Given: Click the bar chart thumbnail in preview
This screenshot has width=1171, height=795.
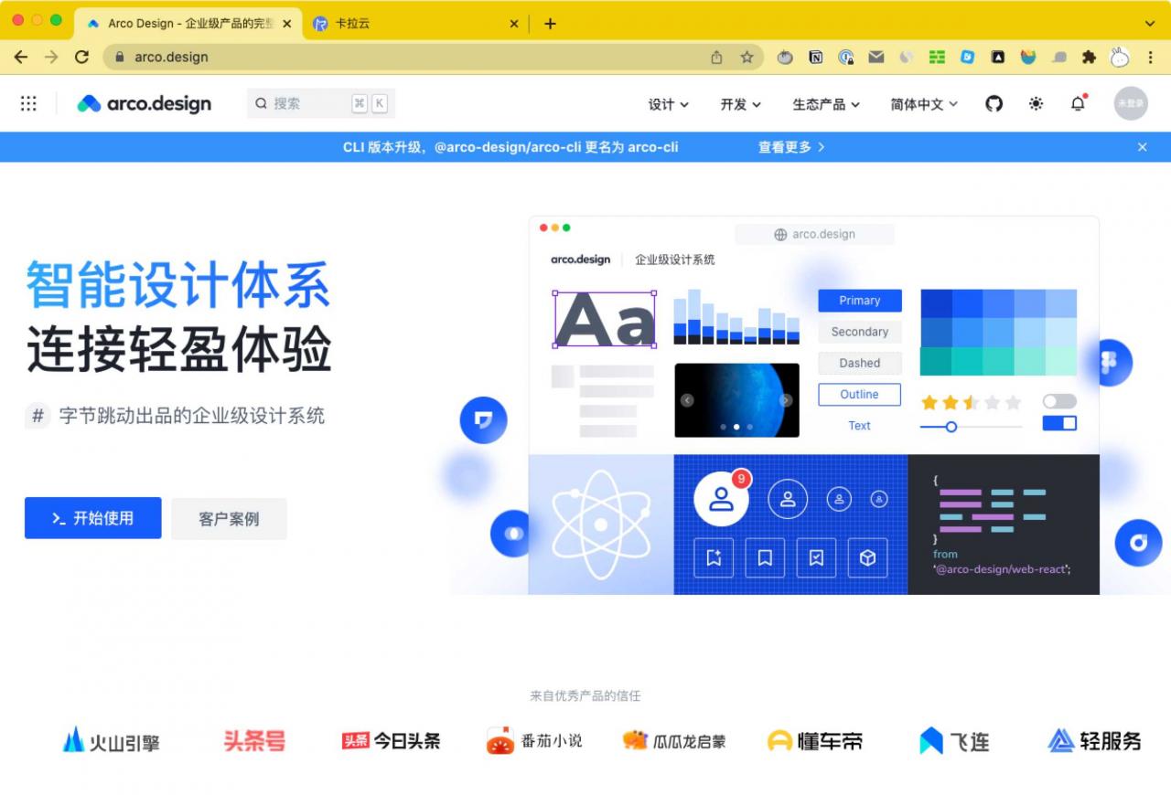Looking at the screenshot, I should pos(736,316).
